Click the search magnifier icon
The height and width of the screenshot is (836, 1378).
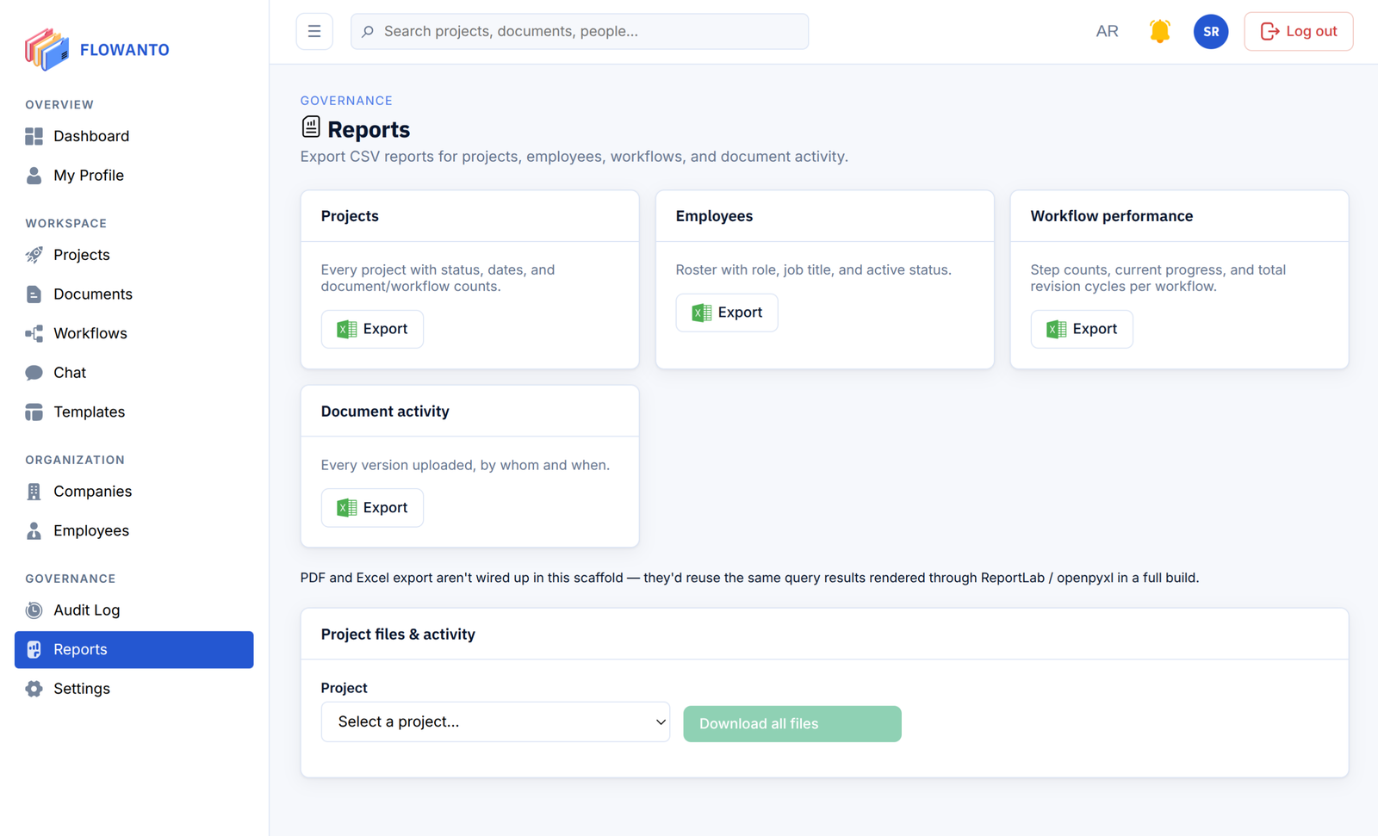coord(368,32)
